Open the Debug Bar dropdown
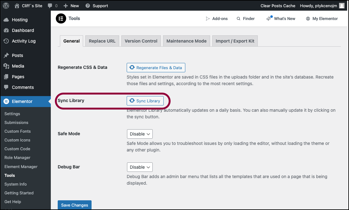349x210 pixels. point(140,167)
